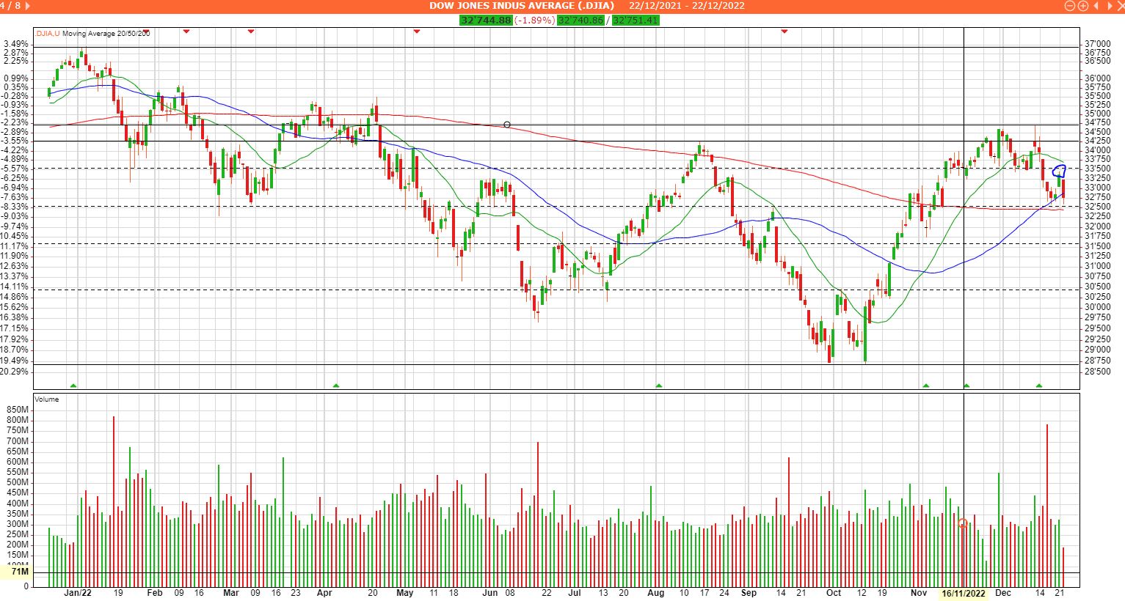The height and width of the screenshot is (601, 1125).
Task: Click the red triangle marker above early May
Action: (x=417, y=32)
